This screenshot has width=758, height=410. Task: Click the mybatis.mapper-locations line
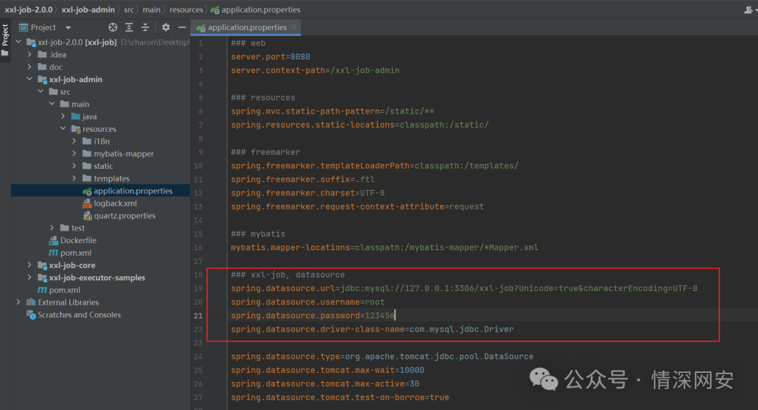[385, 247]
